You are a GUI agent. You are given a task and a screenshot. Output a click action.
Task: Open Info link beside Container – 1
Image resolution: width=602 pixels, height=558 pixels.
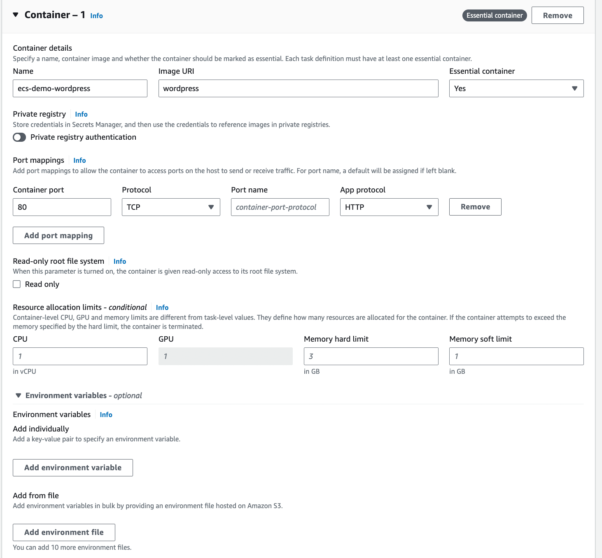96,16
